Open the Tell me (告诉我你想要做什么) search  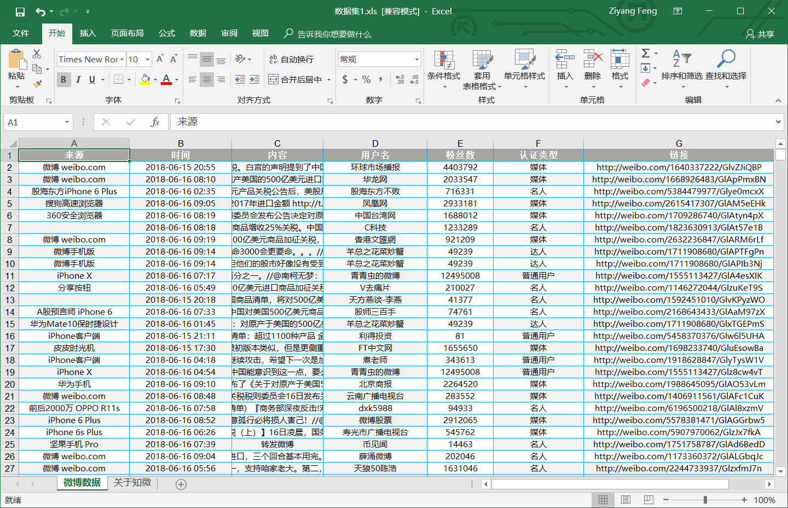(328, 34)
